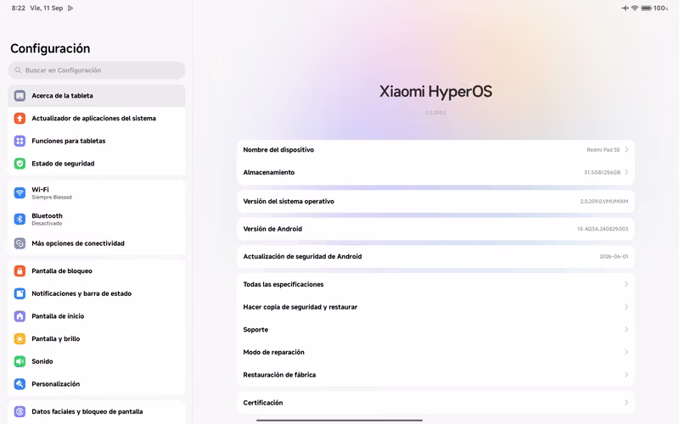The width and height of the screenshot is (679, 424).
Task: Tap Versión de Android row
Action: (435, 229)
